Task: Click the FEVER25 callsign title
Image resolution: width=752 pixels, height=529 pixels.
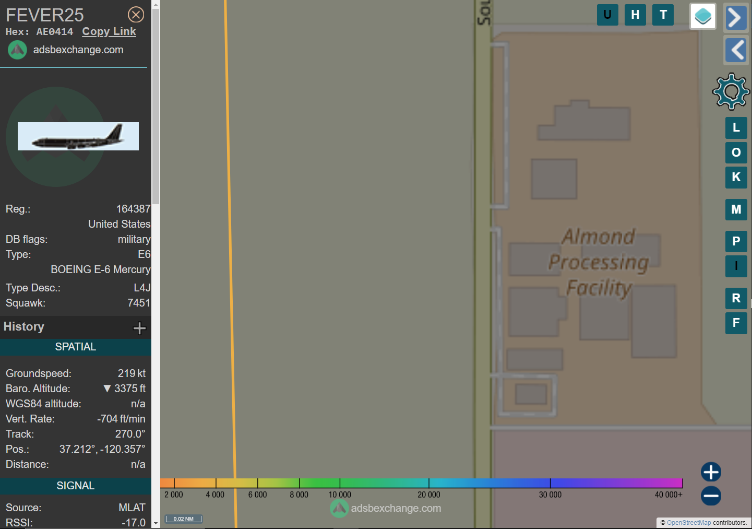Action: click(45, 15)
